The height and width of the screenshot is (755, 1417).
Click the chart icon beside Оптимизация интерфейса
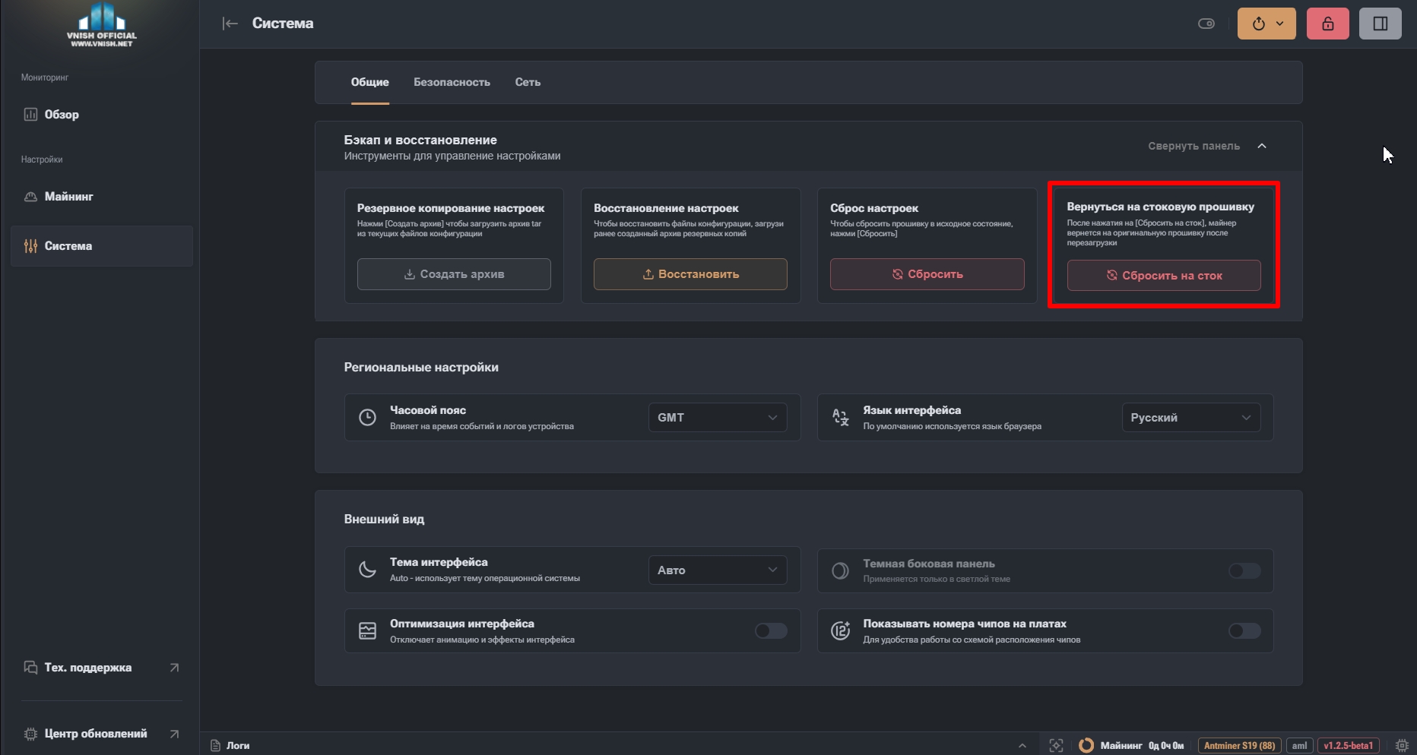tap(367, 631)
